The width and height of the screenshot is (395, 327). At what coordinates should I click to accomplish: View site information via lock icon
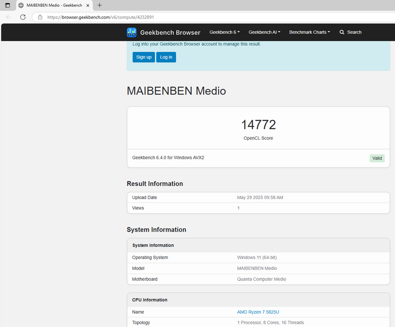click(x=40, y=17)
